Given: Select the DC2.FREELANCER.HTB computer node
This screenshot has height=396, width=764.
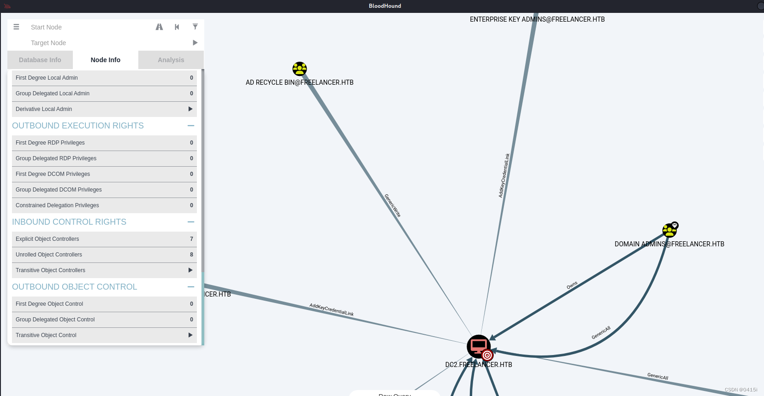Looking at the screenshot, I should click(x=479, y=346).
